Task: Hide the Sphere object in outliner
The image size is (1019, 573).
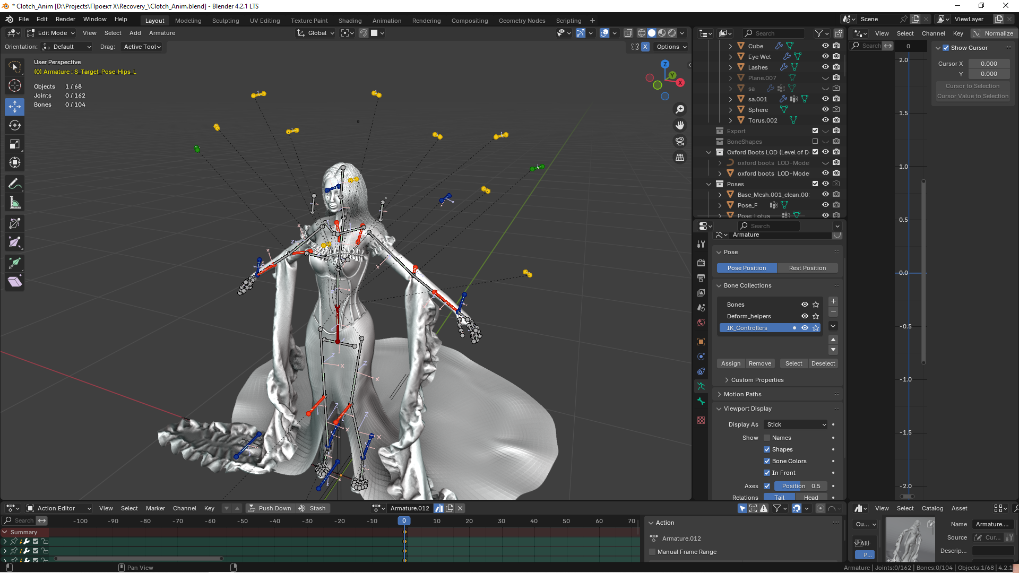Action: point(825,110)
